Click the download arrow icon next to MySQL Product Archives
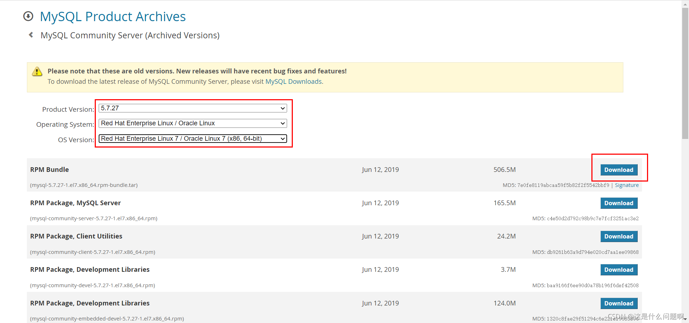 coord(28,16)
